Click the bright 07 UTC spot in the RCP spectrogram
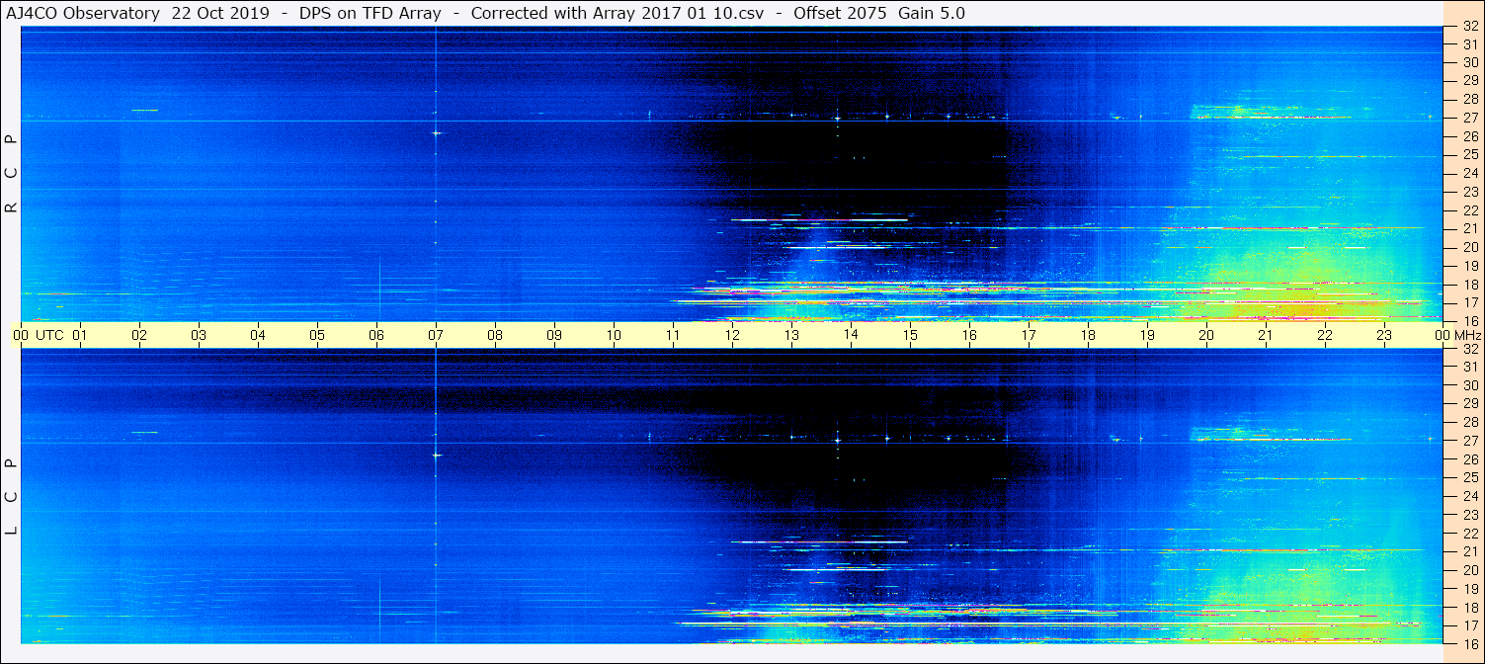This screenshot has height=664, width=1485. click(436, 133)
